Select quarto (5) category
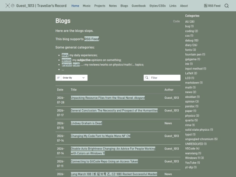This screenshot has height=177, width=236. (x=191, y=120)
